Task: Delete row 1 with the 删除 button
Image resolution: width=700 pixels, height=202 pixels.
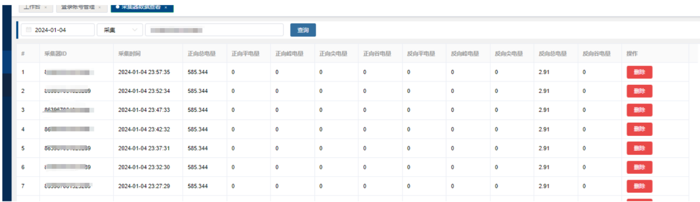Action: tap(639, 72)
